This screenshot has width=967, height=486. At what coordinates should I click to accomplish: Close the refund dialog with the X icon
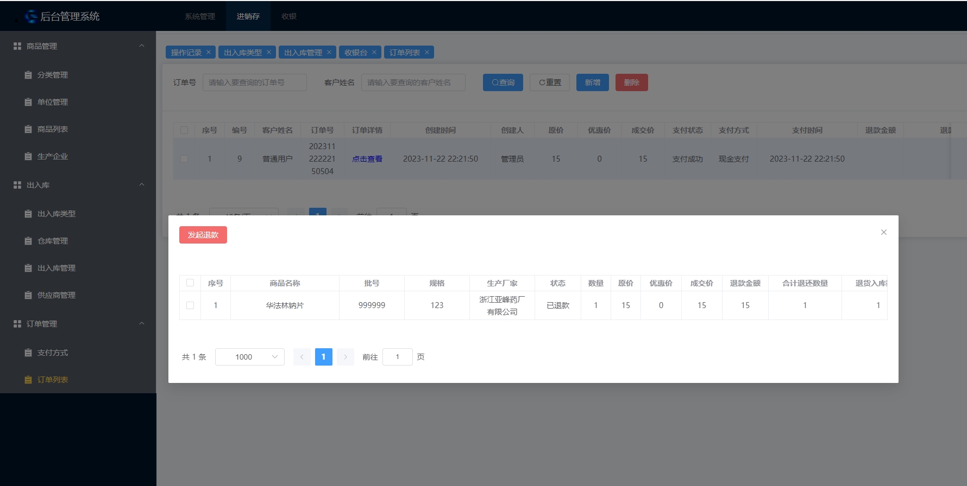tap(884, 232)
